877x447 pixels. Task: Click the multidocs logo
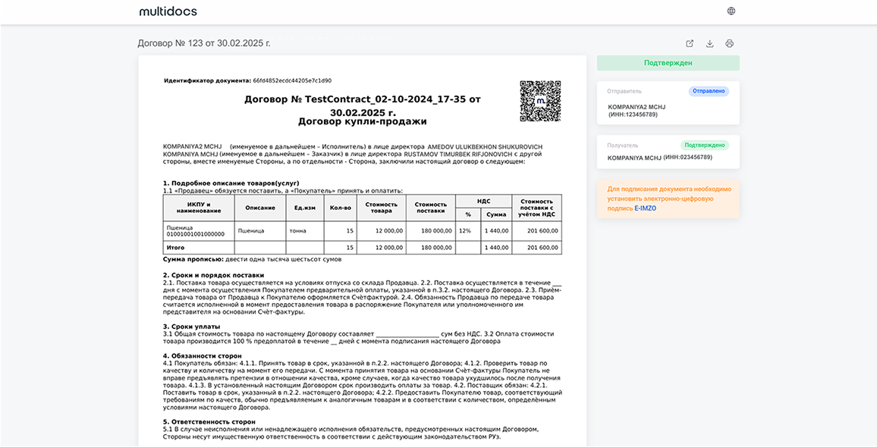click(x=168, y=11)
